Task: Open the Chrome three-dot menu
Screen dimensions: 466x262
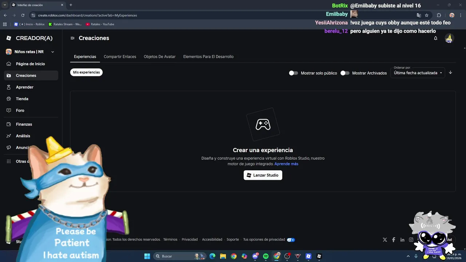Action: [x=461, y=15]
